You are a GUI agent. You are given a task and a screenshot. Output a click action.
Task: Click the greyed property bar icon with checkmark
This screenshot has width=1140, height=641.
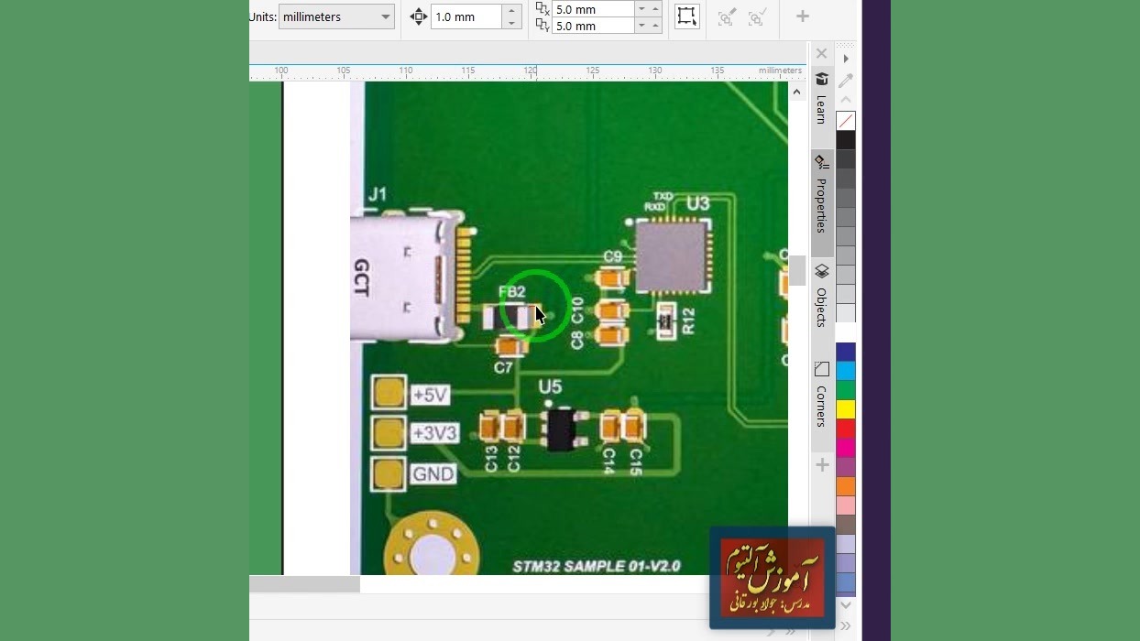click(757, 17)
